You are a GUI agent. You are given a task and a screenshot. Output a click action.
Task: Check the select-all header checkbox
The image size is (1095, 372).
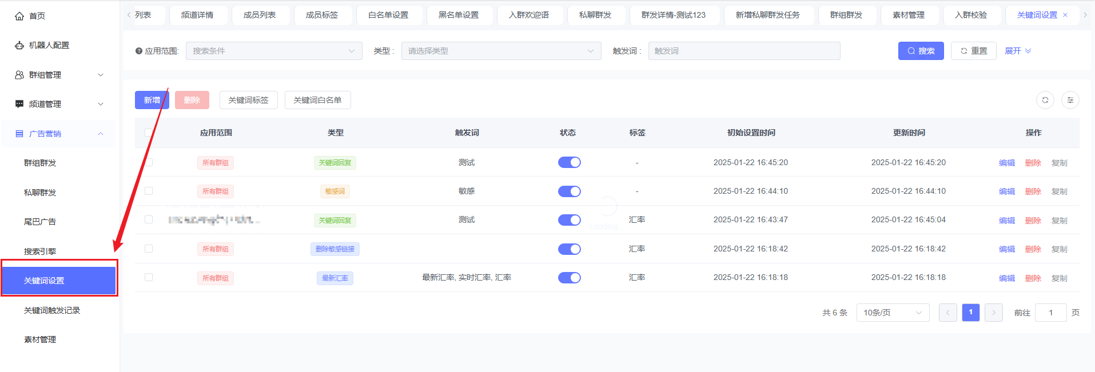click(x=149, y=133)
